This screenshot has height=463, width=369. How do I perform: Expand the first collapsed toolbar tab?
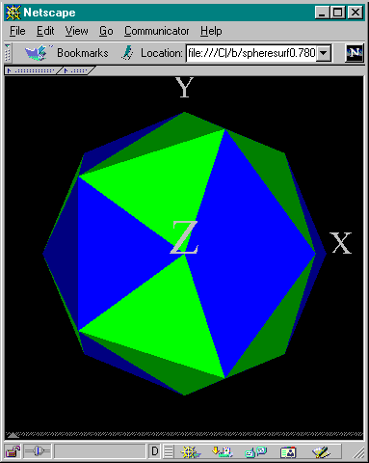tap(32, 70)
